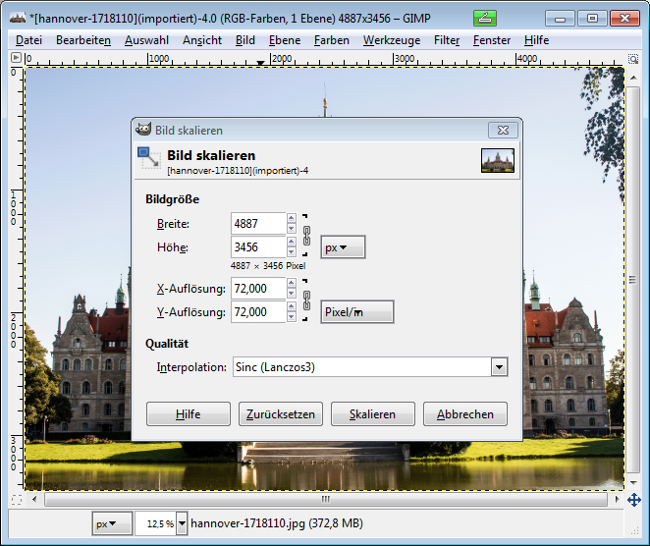The width and height of the screenshot is (650, 546).
Task: Open the Pixel/in resolution unit dropdown
Action: (357, 312)
